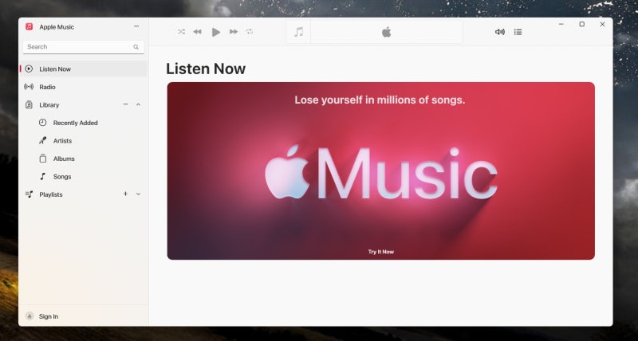Open Albums in Library

tap(84, 158)
